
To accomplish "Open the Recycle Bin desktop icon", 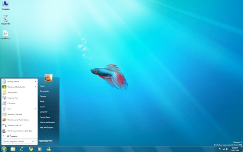I will [6, 20].
